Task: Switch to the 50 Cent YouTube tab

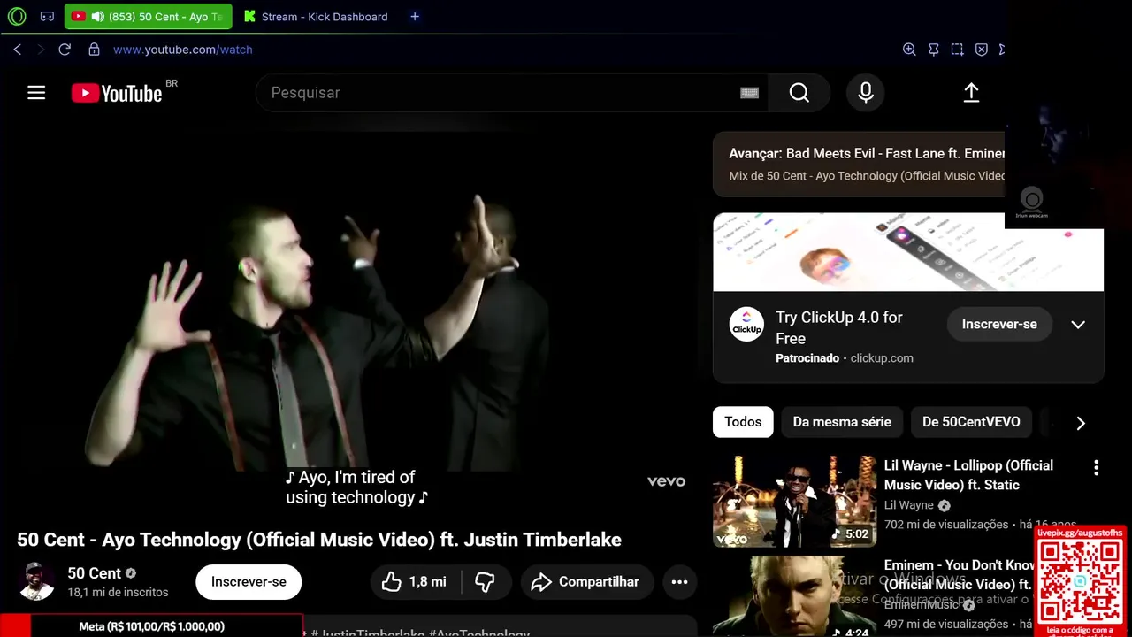Action: (148, 16)
